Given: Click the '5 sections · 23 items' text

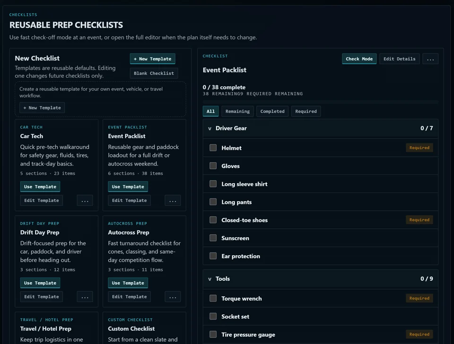Looking at the screenshot, I should coord(47,173).
